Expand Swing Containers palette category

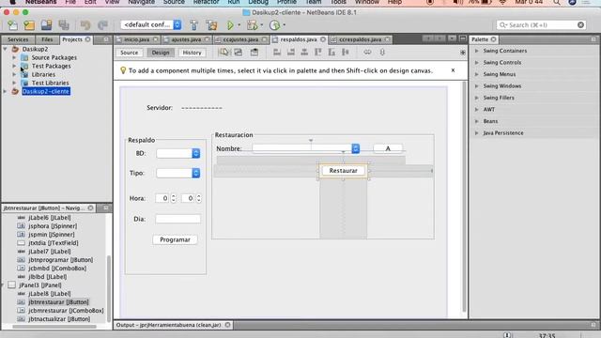click(x=477, y=51)
